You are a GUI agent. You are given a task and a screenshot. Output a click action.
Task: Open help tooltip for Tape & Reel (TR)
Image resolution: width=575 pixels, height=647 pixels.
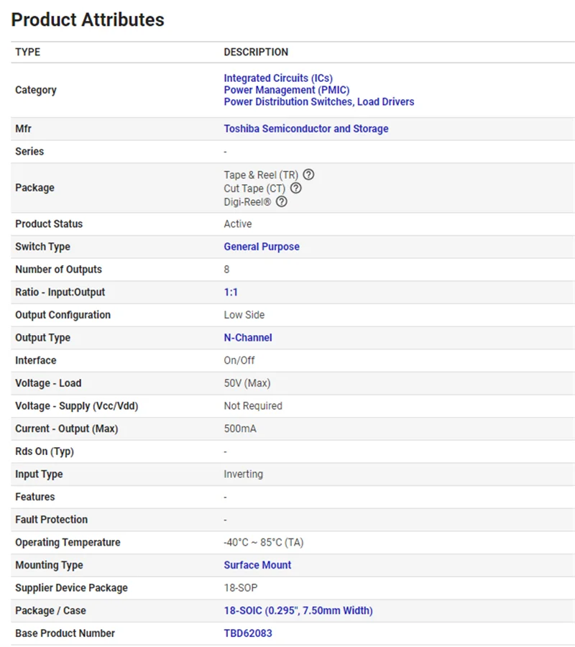click(x=308, y=174)
